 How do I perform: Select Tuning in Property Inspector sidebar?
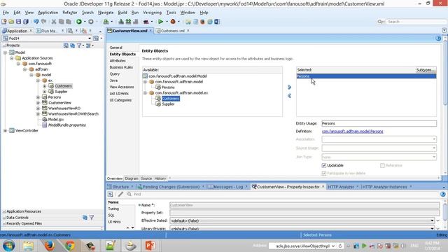pyautogui.click(x=113, y=209)
